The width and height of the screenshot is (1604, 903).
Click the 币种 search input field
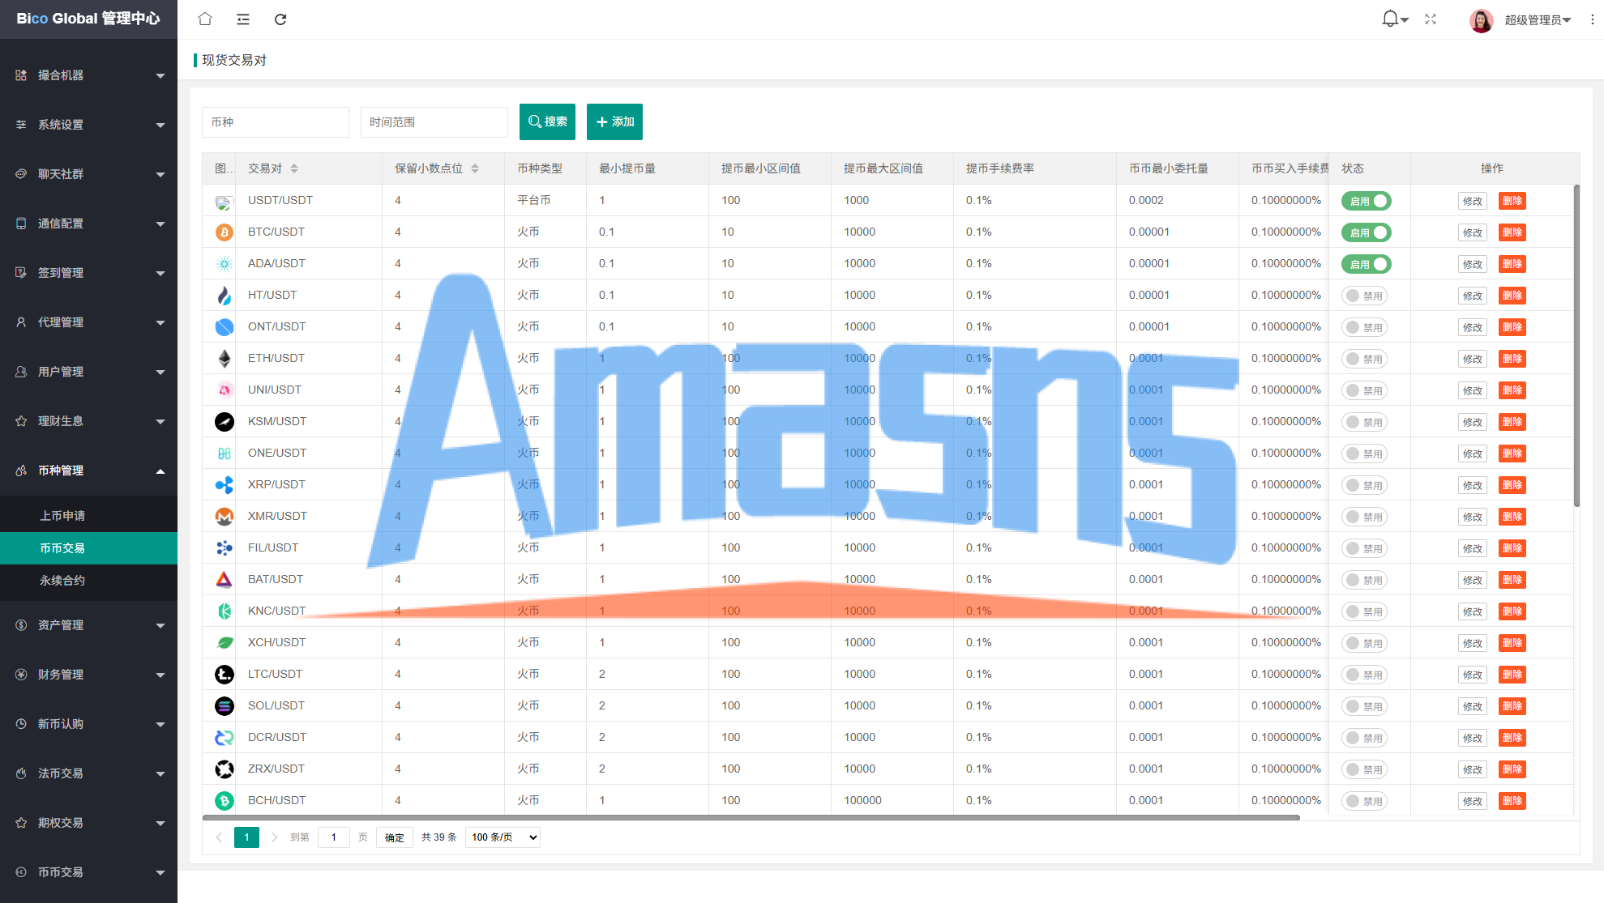click(x=275, y=122)
